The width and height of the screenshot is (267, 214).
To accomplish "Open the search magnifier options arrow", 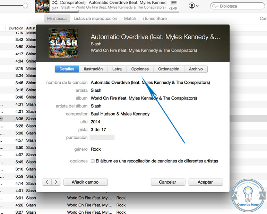I will pyautogui.click(x=215, y=6).
